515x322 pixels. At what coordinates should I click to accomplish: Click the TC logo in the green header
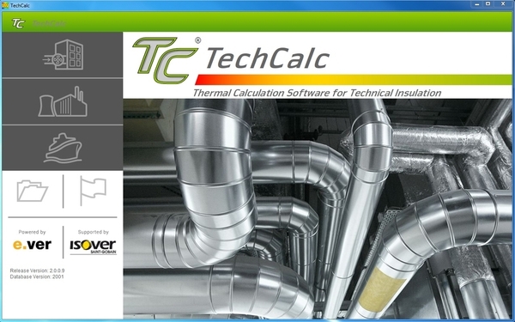18,23
